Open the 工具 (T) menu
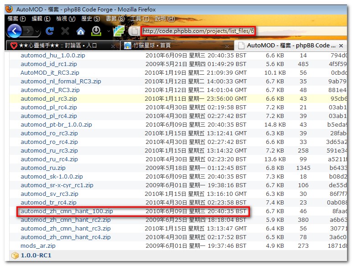This screenshot has height=266, width=352. [140, 19]
